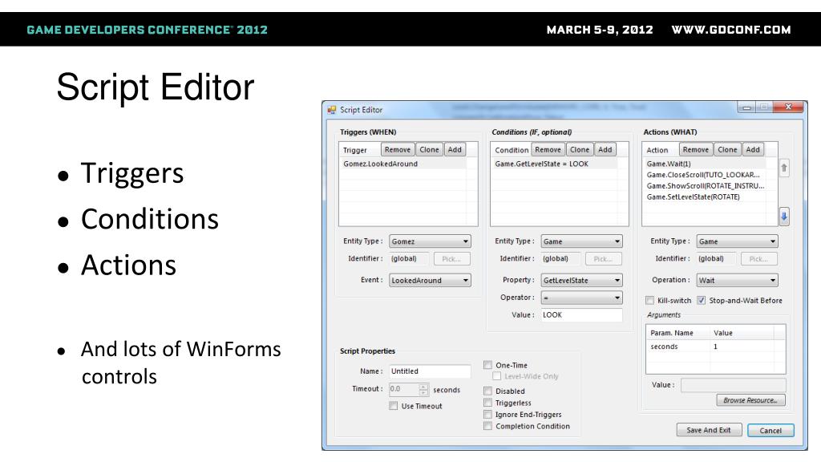Screen dimensions: 821x462
Task: Close the Script Editor window
Action: [788, 107]
